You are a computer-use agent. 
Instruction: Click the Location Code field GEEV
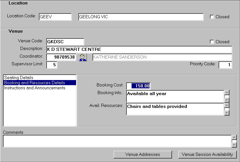[x=55, y=17]
